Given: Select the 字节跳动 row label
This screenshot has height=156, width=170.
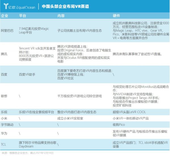Looking at the screenshot, I should pos(7,125).
